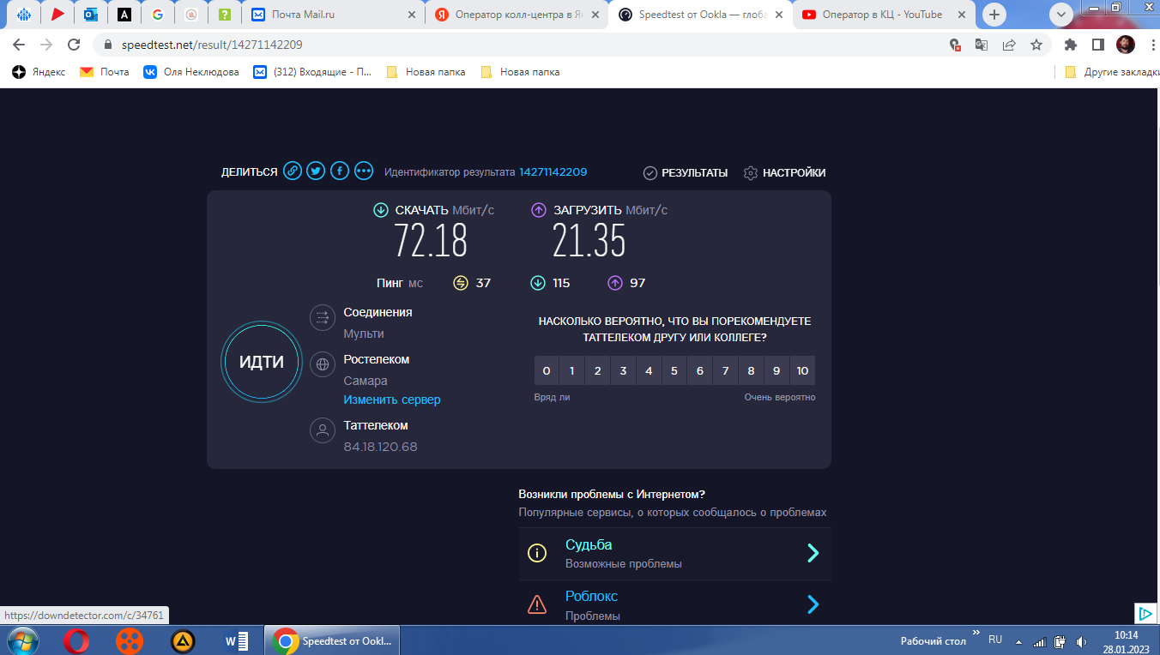
Task: Click the RU language indicator in tray
Action: point(995,640)
